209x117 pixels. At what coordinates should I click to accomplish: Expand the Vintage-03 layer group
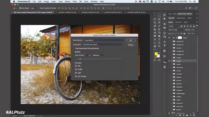172,51
